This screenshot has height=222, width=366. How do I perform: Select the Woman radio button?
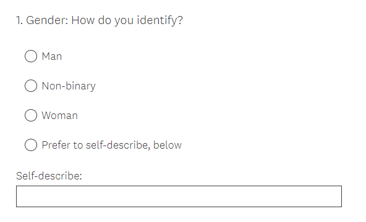[31, 115]
